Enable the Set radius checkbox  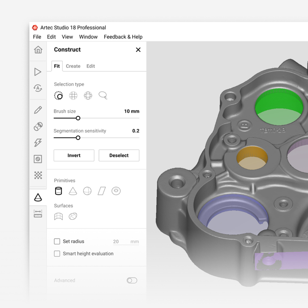click(x=57, y=241)
